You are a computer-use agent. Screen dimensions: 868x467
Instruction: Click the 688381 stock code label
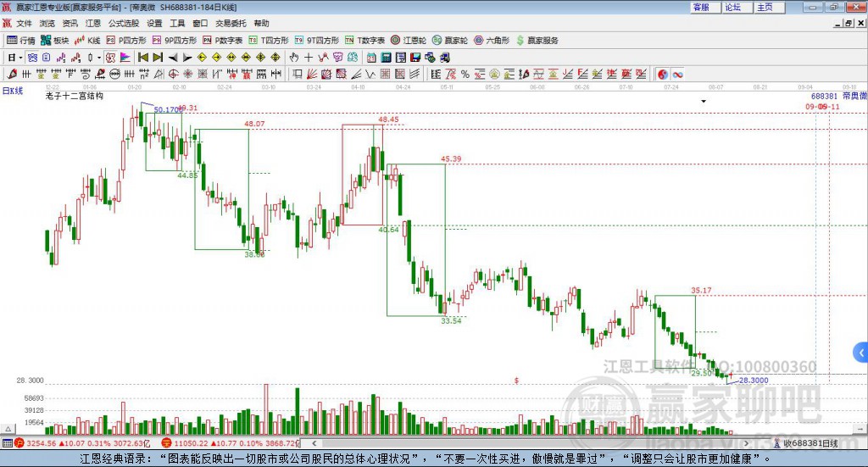tap(824, 96)
